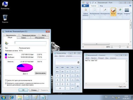Screen dimensions: 133x100
Task: Open the Brushes (Кисти) tool in Paint
Action: click(x=113, y=12)
